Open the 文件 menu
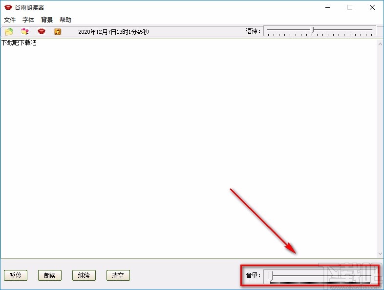This screenshot has height=290, width=384. click(x=10, y=20)
